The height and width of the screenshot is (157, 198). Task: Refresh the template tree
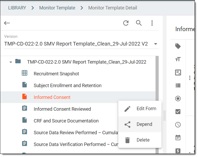126,23
